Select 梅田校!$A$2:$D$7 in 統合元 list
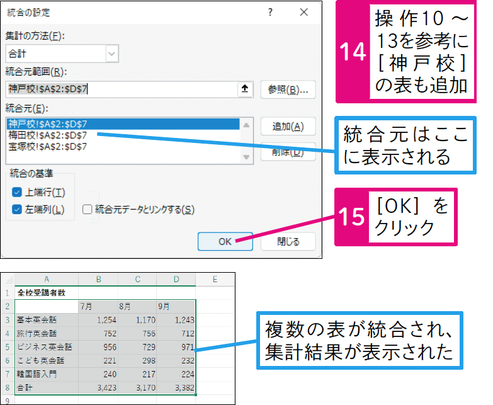The height and width of the screenshot is (405, 493). (x=123, y=135)
